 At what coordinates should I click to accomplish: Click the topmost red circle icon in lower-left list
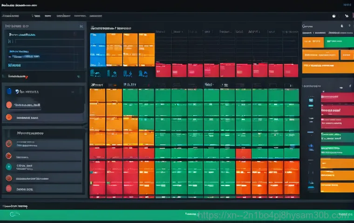(x=8, y=144)
